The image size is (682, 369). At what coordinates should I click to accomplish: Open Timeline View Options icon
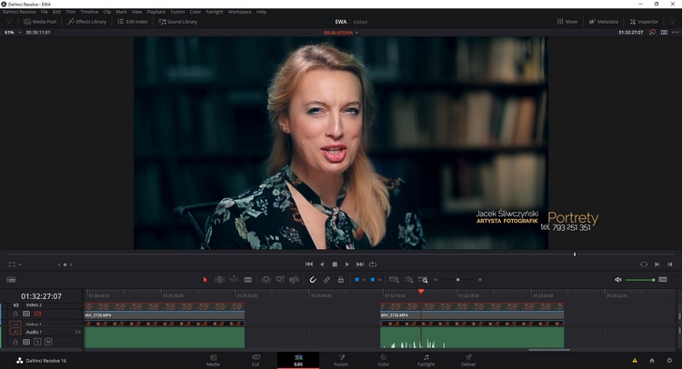tap(11, 280)
